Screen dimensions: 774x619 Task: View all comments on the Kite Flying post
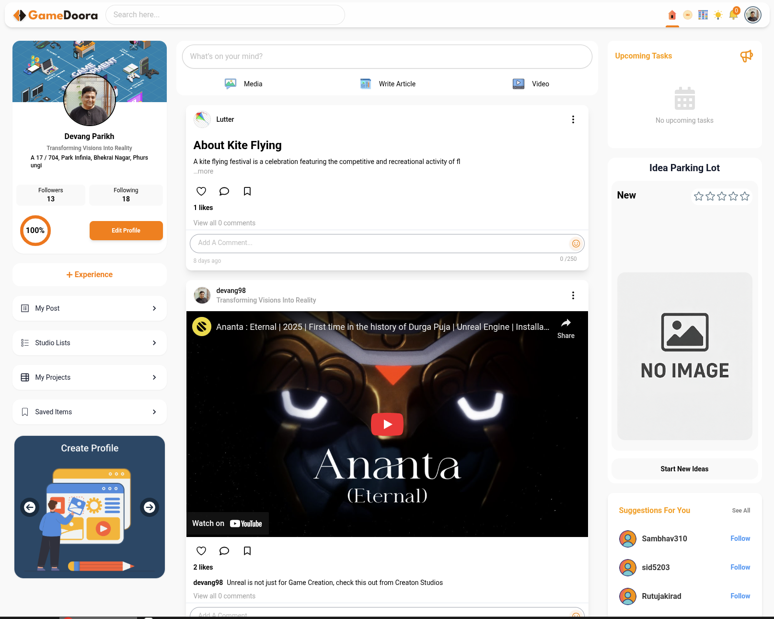click(x=224, y=223)
